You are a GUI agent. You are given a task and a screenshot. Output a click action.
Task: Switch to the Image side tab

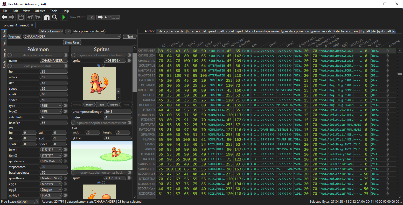[4, 53]
